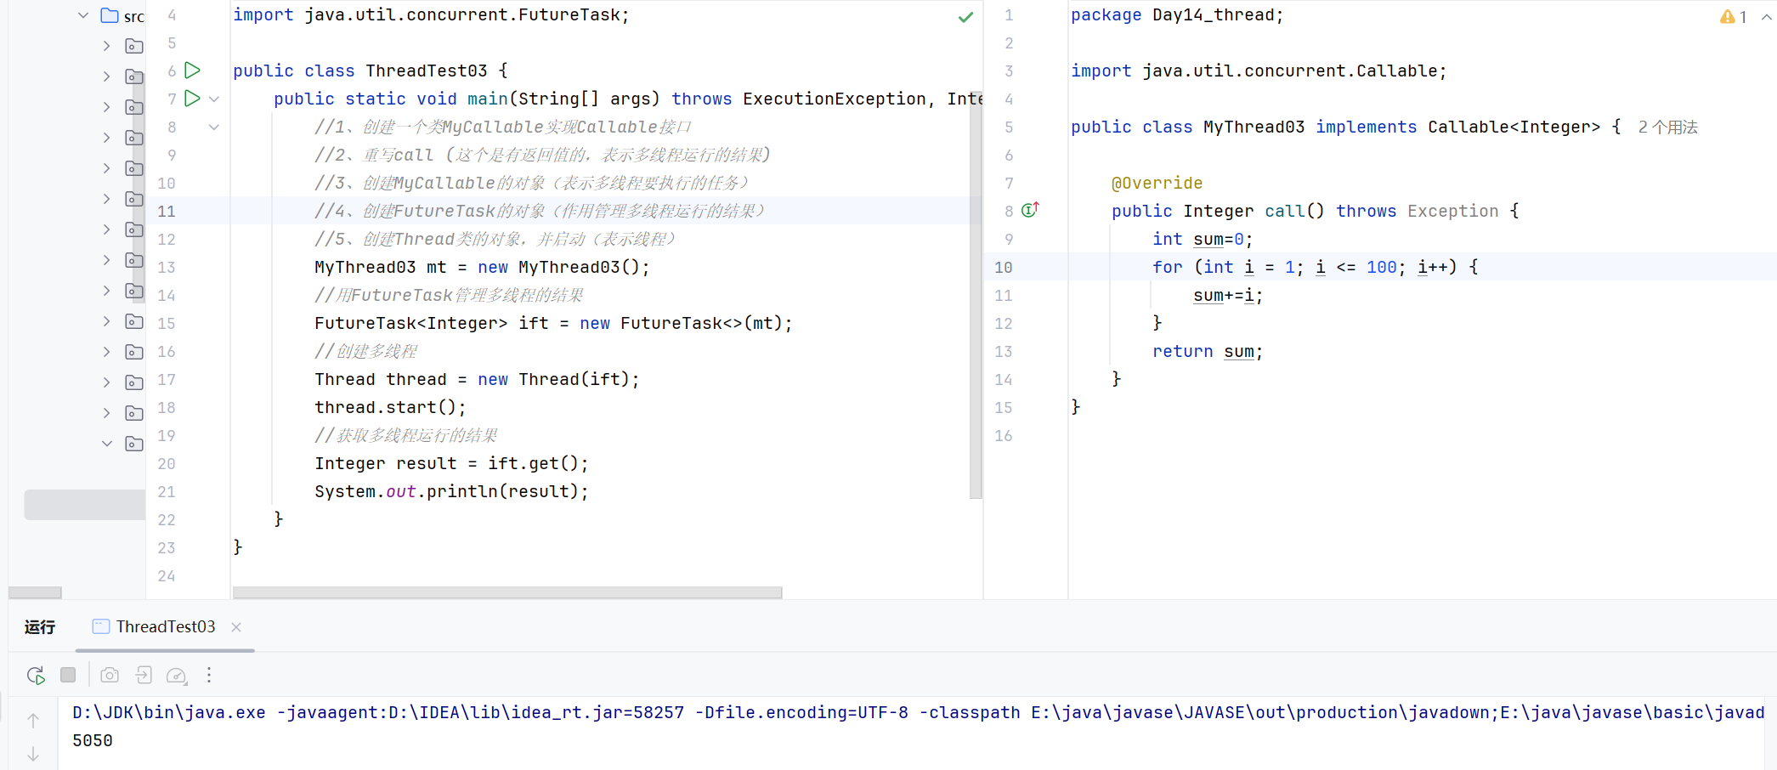The width and height of the screenshot is (1777, 770).
Task: Fold the main method with gutter chevron
Action: coord(214,99)
